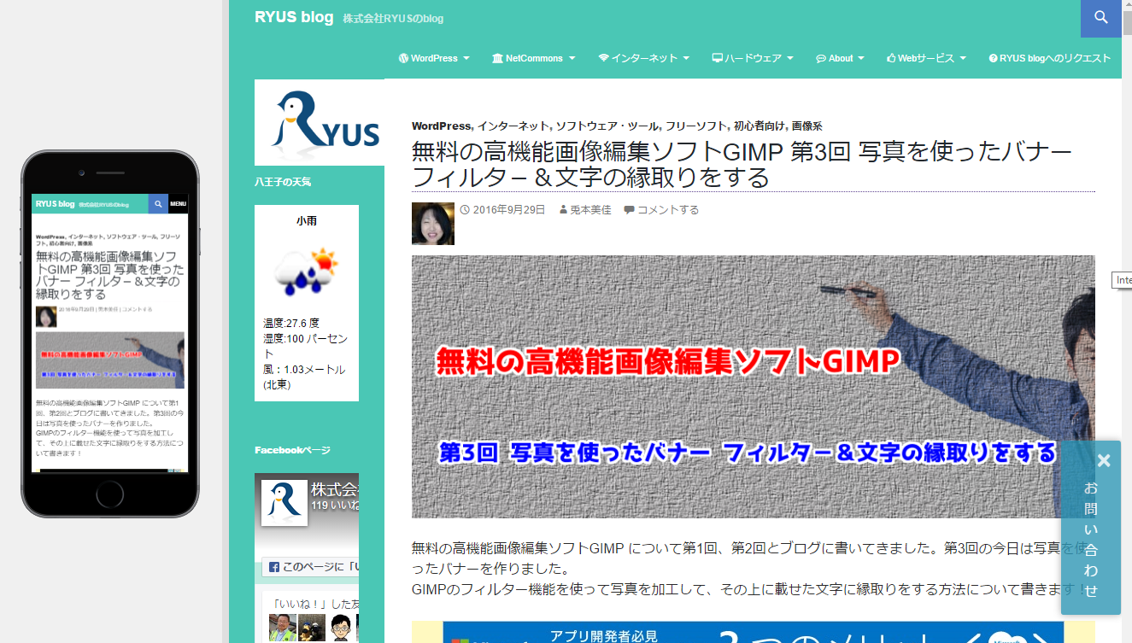
Task: Open the Webサービス menu
Action: coord(926,58)
